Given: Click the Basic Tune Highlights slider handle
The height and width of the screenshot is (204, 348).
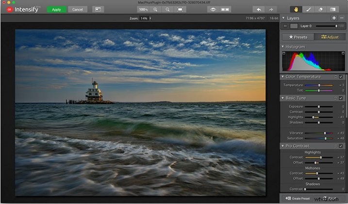Looking at the screenshot, I should pyautogui.click(x=313, y=117).
